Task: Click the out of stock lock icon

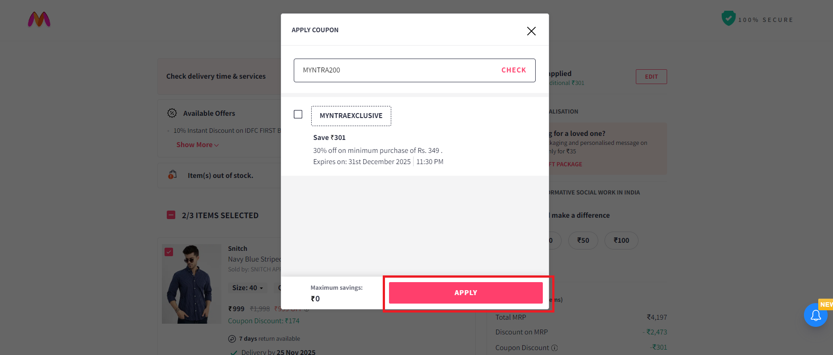Action: [x=173, y=175]
